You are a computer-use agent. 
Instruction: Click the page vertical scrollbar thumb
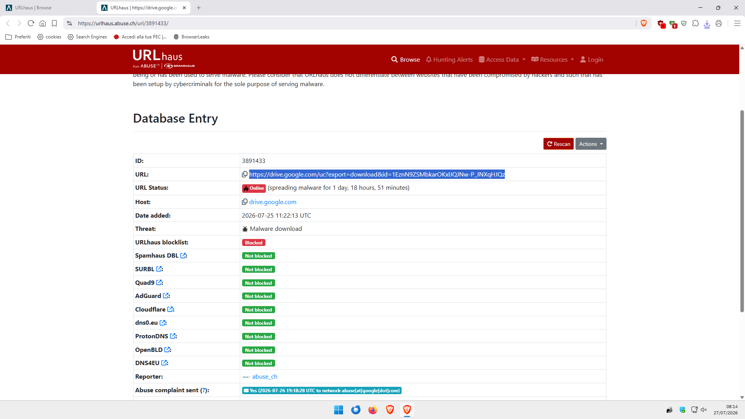tap(742, 211)
